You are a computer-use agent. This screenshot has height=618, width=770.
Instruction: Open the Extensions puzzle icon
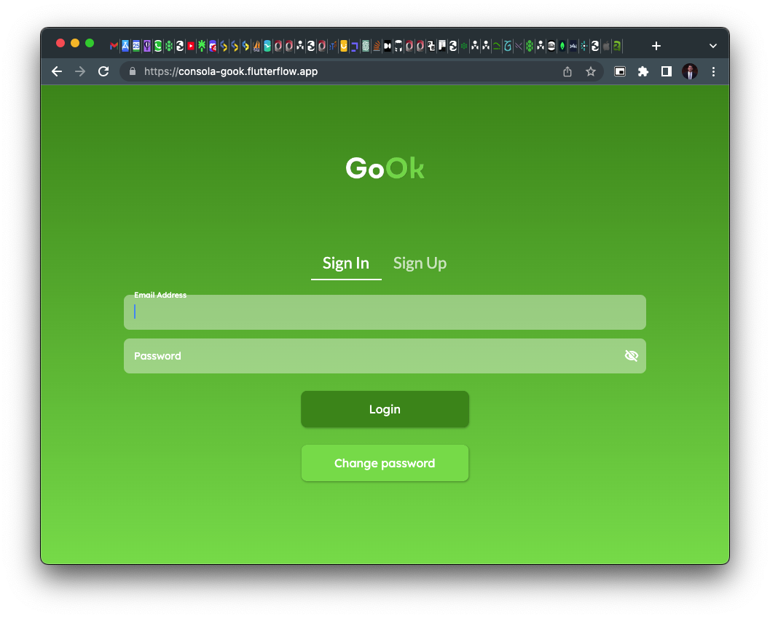[x=643, y=71]
